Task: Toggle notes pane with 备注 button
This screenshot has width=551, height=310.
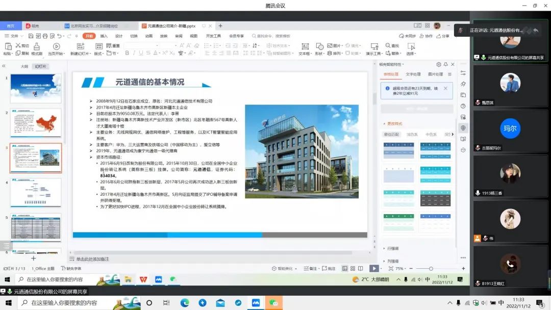Action: pos(310,268)
